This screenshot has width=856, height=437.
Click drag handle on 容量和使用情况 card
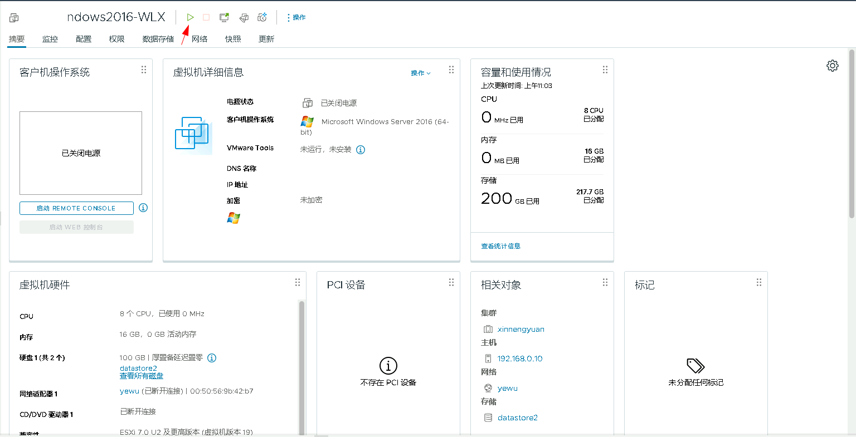coord(605,70)
